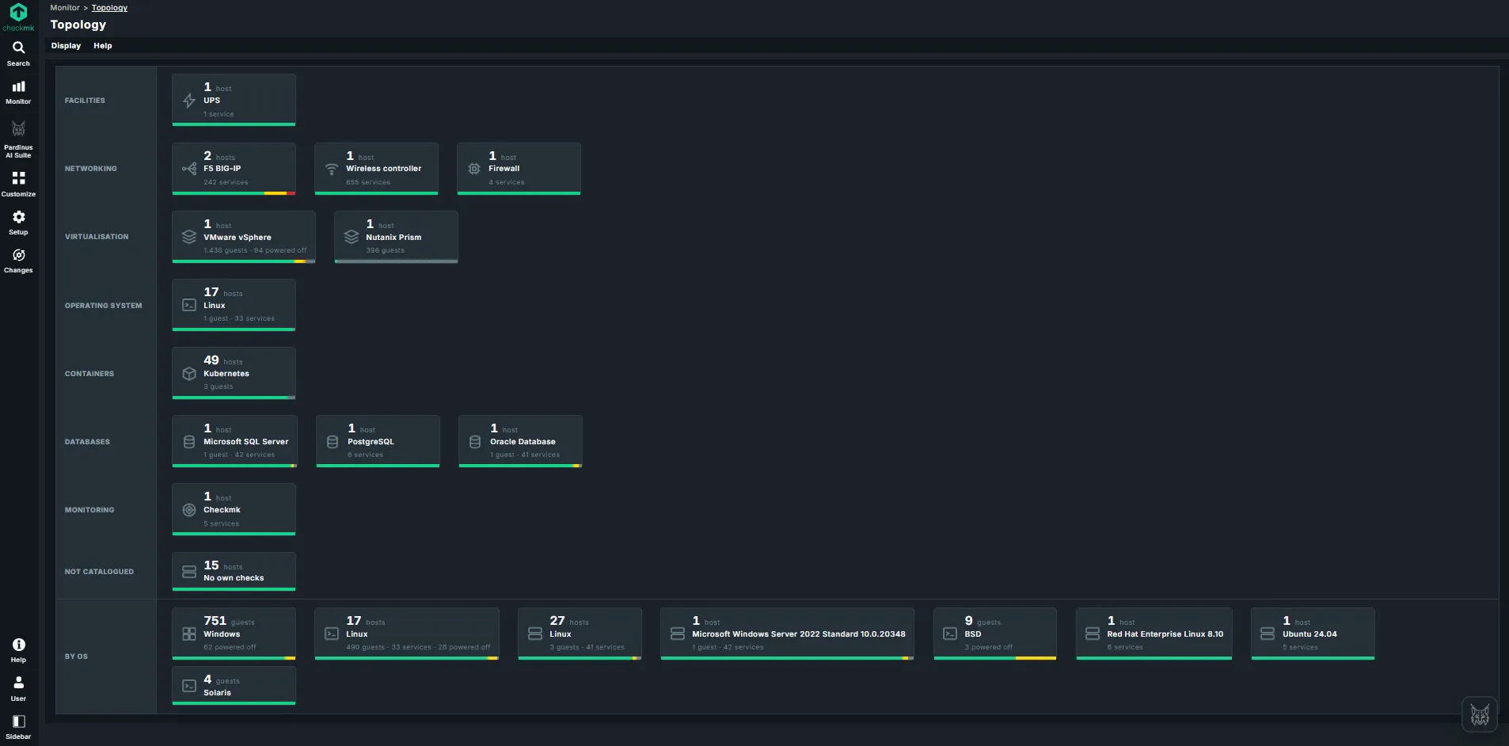The width and height of the screenshot is (1509, 746).
Task: Open the Ubuntu 24.04 card
Action: coord(1313,634)
